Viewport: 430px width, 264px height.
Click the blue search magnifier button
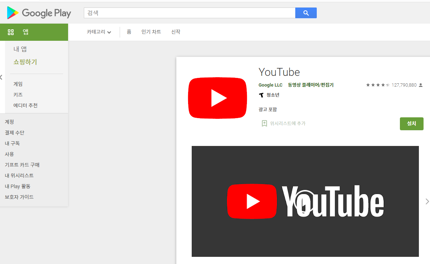coord(306,13)
